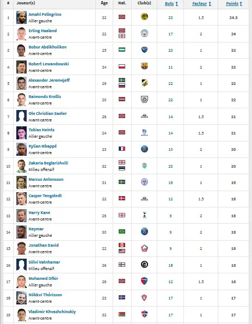Open Erling Haaland's player profile
The height and width of the screenshot is (324, 252).
point(42,31)
